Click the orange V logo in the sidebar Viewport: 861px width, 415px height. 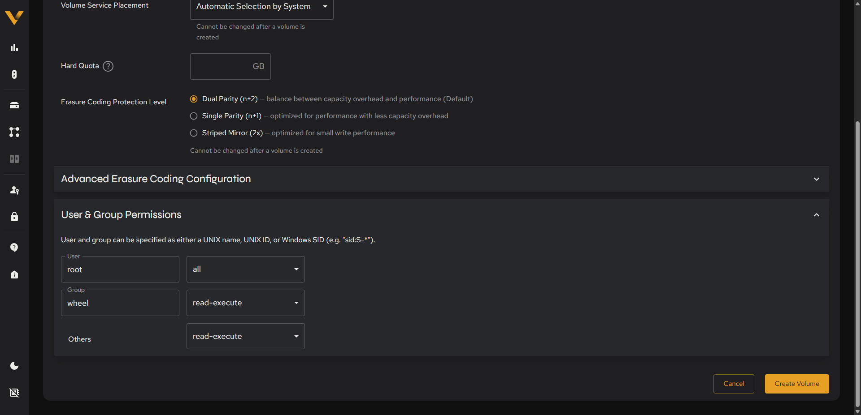[x=14, y=17]
